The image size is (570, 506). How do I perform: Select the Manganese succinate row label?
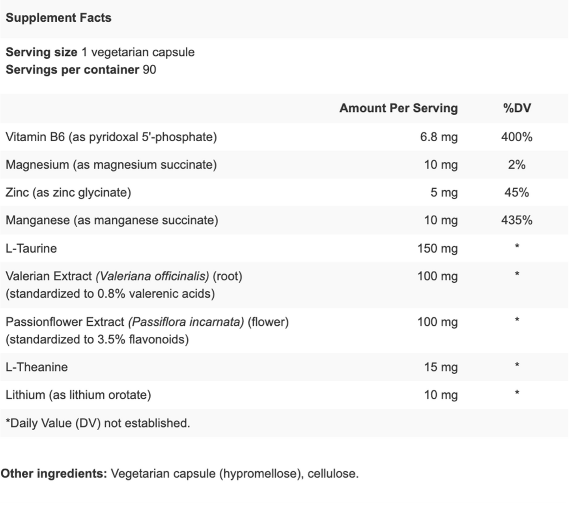(x=112, y=220)
